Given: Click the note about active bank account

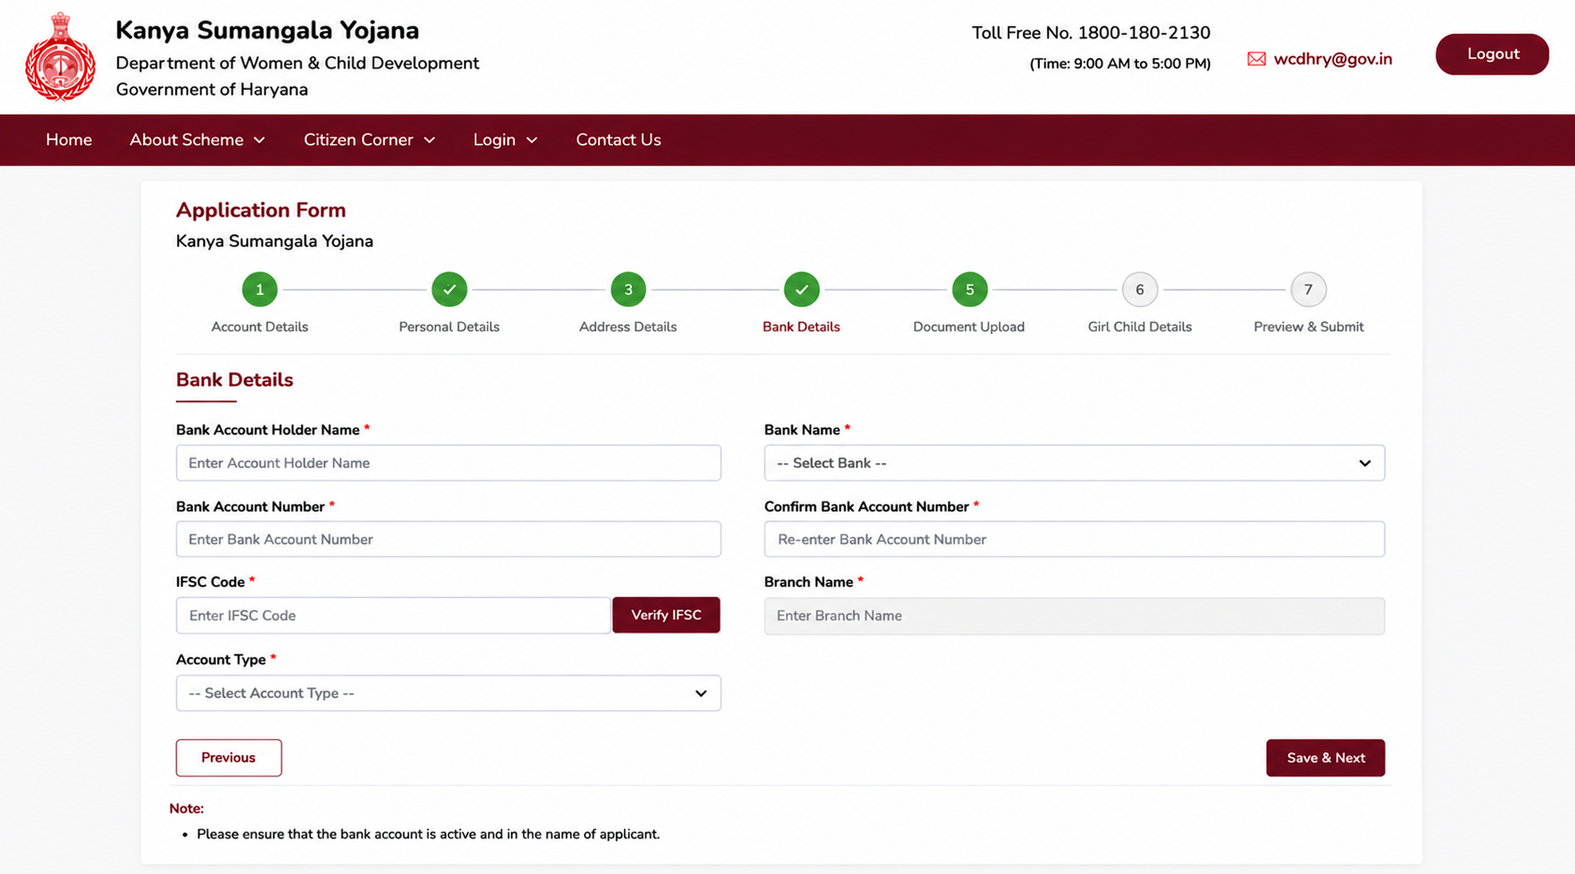Looking at the screenshot, I should coord(429,834).
